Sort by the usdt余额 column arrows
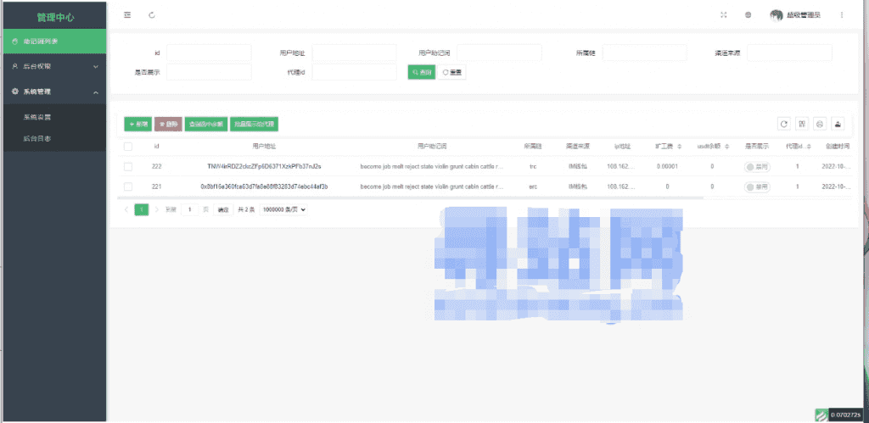Image resolution: width=869 pixels, height=423 pixels. point(726,146)
